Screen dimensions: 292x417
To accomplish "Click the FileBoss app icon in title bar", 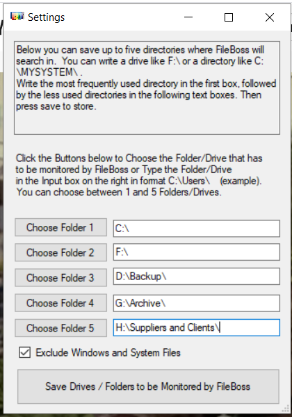I will point(17,17).
